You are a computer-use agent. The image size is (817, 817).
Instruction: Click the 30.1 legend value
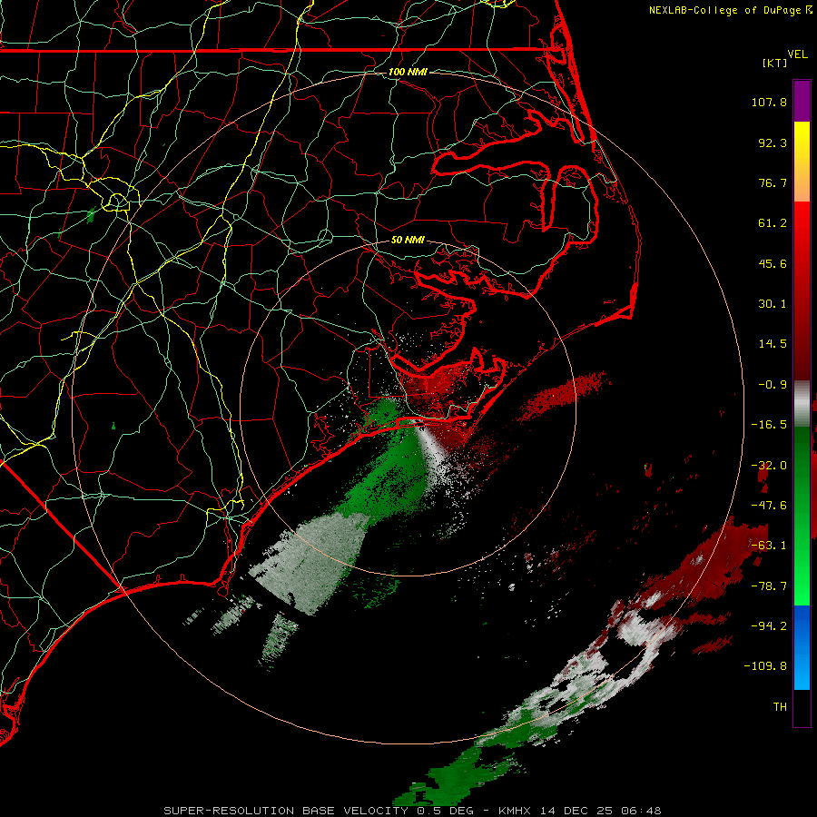click(773, 304)
